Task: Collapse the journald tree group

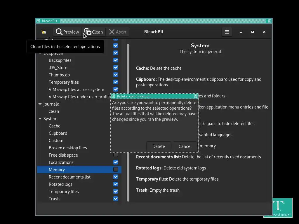Action: pyautogui.click(x=40, y=104)
